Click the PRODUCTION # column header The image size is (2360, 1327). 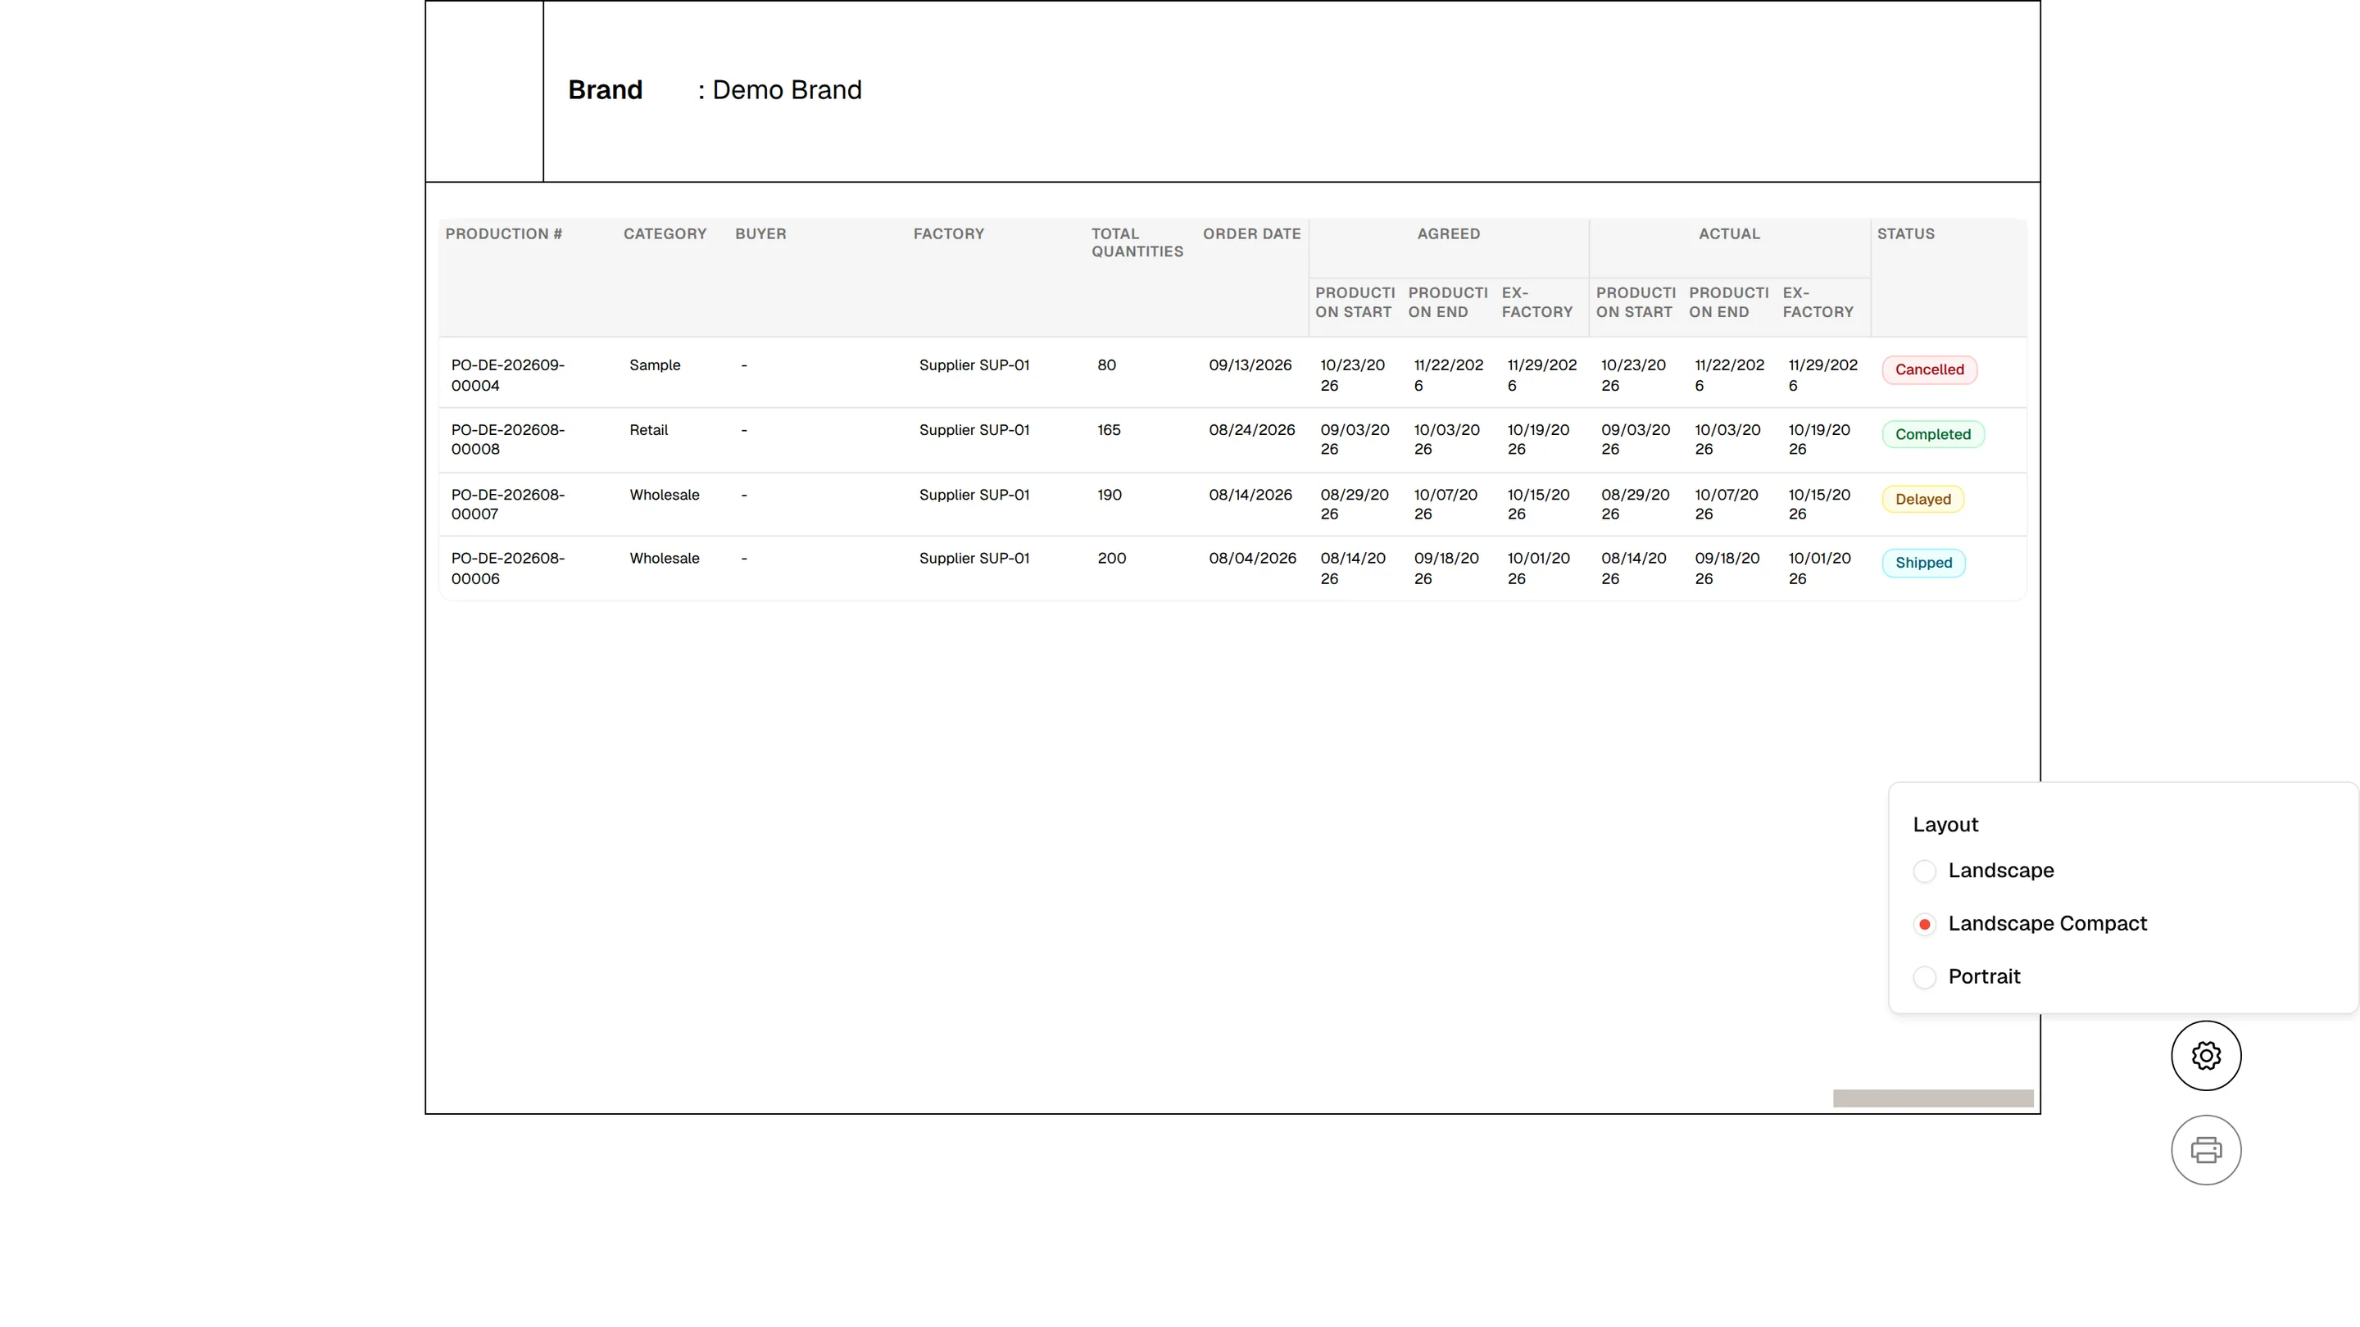504,233
